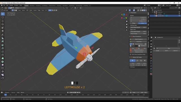Open the Modifiers wrench properties tab
This screenshot has height=102, width=181.
tap(151, 61)
